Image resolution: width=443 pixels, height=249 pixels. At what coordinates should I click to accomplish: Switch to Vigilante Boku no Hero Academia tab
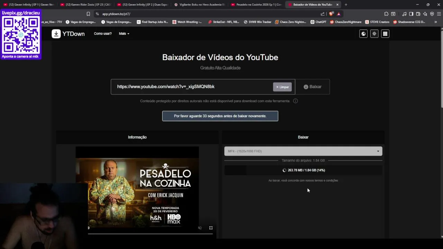tap(200, 4)
